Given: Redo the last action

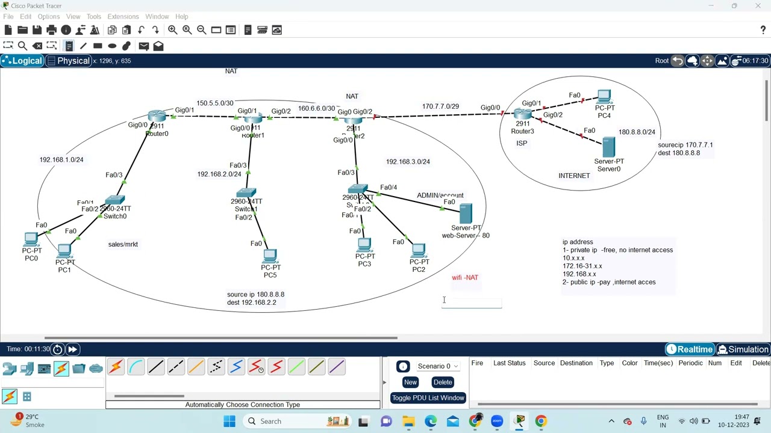Looking at the screenshot, I should [155, 29].
